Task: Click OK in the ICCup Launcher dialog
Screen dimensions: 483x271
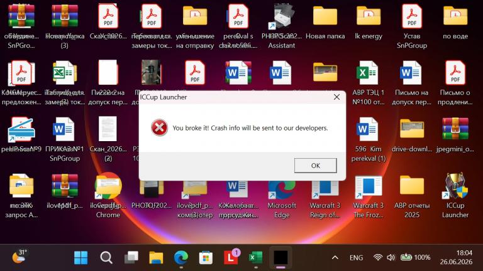Action: [315, 166]
